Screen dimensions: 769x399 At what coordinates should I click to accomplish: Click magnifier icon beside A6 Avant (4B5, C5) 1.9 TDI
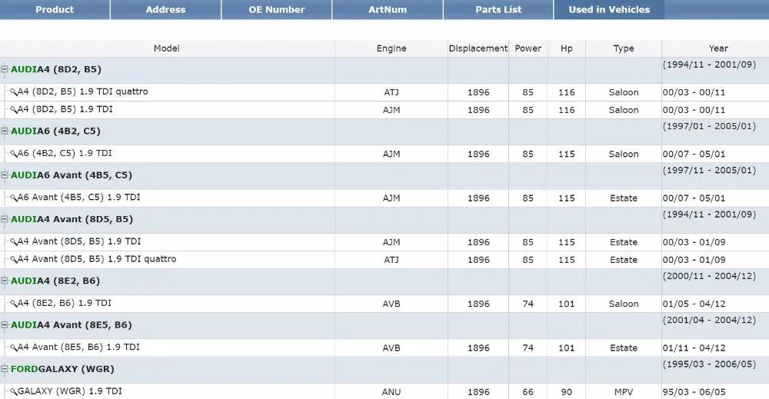(x=14, y=198)
